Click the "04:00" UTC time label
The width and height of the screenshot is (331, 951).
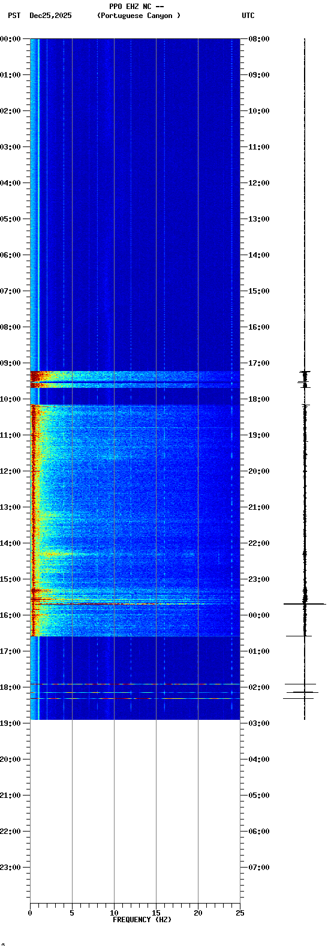click(259, 759)
